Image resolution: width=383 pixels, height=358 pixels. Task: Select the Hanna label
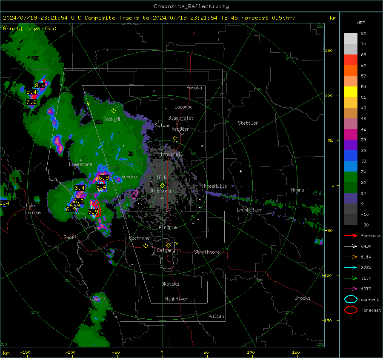(x=297, y=190)
